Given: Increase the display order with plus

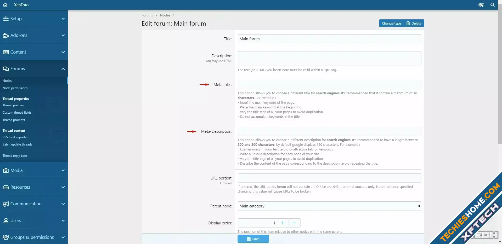Looking at the screenshot, I should pyautogui.click(x=283, y=223).
